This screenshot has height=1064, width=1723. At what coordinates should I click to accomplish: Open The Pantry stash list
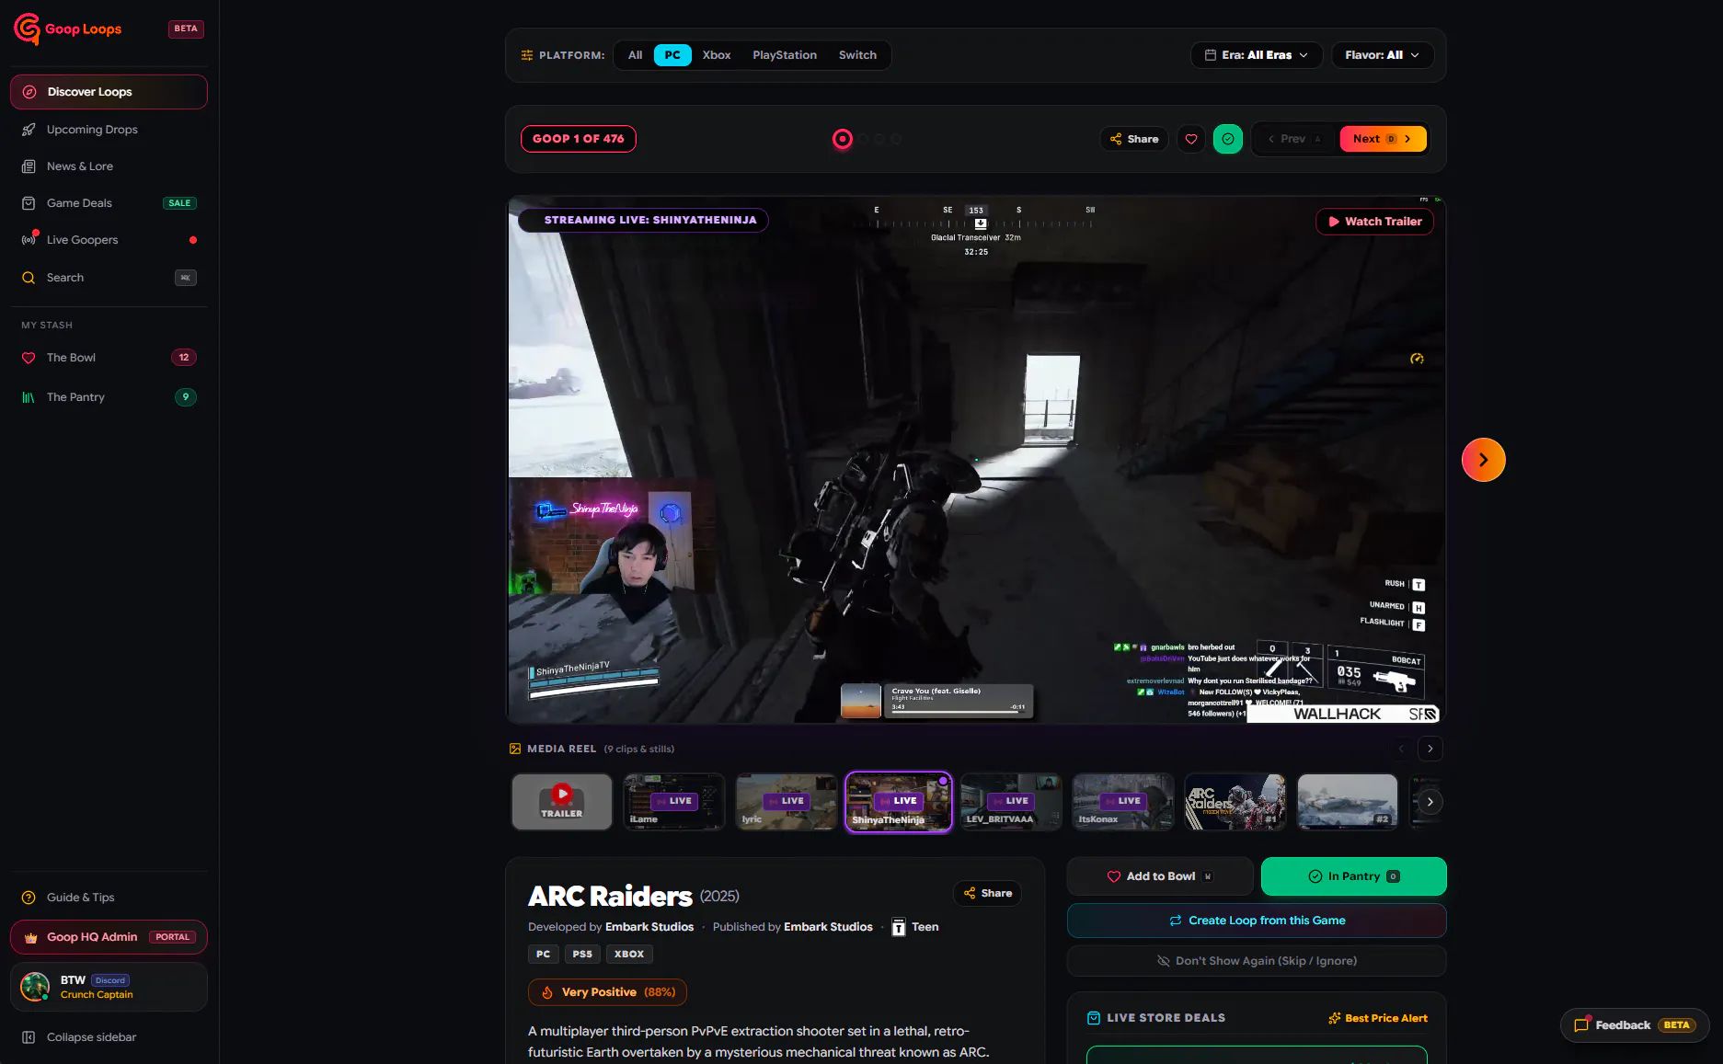(x=109, y=397)
